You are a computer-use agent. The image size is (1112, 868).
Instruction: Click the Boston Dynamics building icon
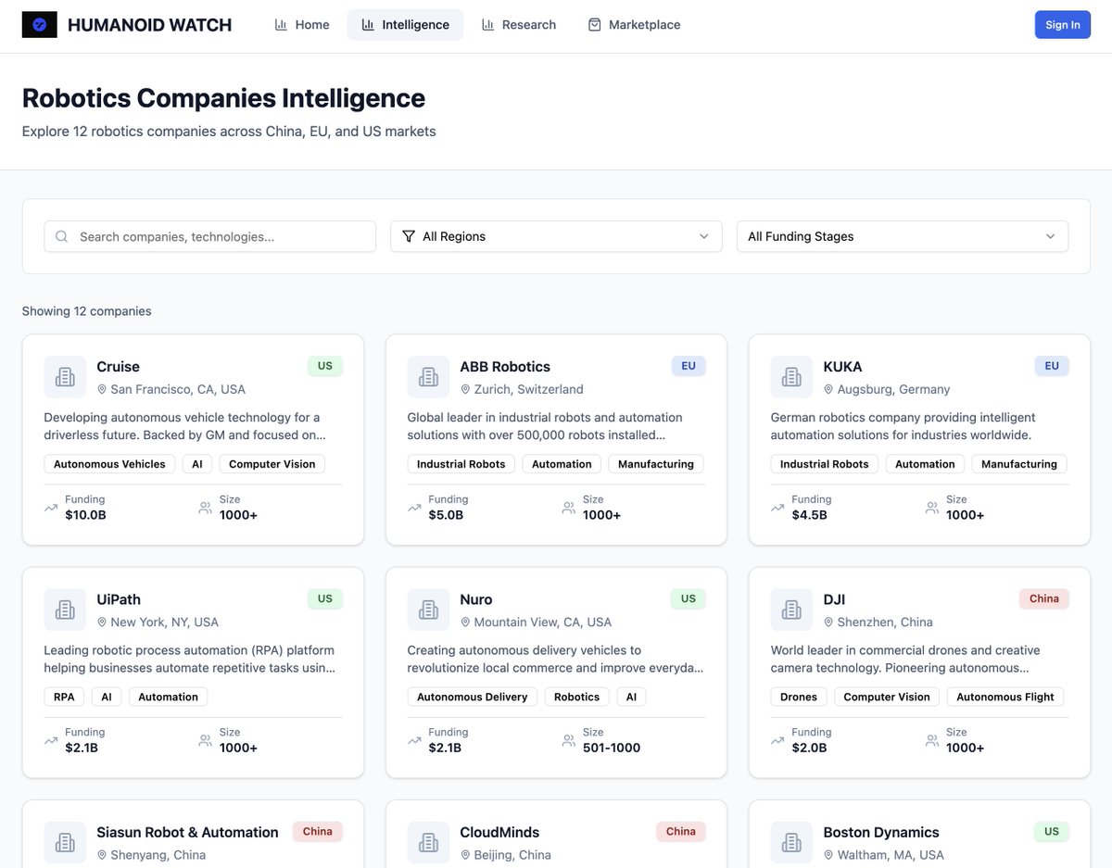pos(791,842)
